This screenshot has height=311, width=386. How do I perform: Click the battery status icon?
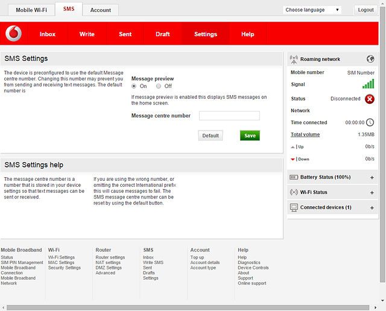point(294,177)
